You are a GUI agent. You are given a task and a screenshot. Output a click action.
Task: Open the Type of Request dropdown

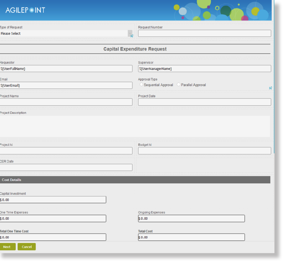point(66,34)
